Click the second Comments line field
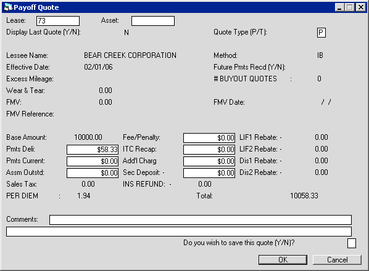This screenshot has height=271, width=369. pyautogui.click(x=179, y=232)
